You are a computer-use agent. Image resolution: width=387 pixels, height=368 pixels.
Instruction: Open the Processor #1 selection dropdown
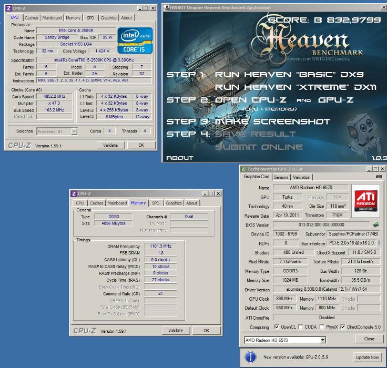click(74, 131)
